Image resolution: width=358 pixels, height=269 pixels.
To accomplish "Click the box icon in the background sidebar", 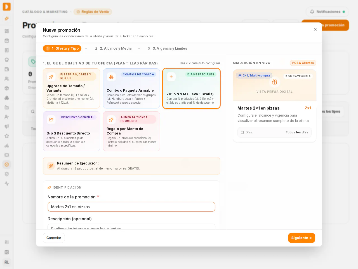I will point(7,88).
